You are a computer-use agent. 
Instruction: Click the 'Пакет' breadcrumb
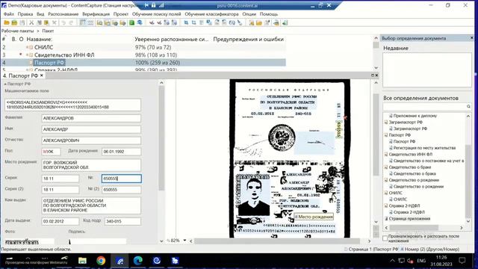pyautogui.click(x=48, y=31)
